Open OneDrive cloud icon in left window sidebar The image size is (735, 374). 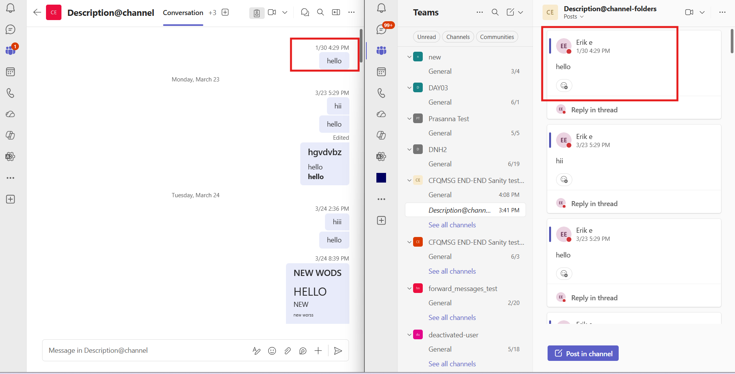tap(10, 114)
